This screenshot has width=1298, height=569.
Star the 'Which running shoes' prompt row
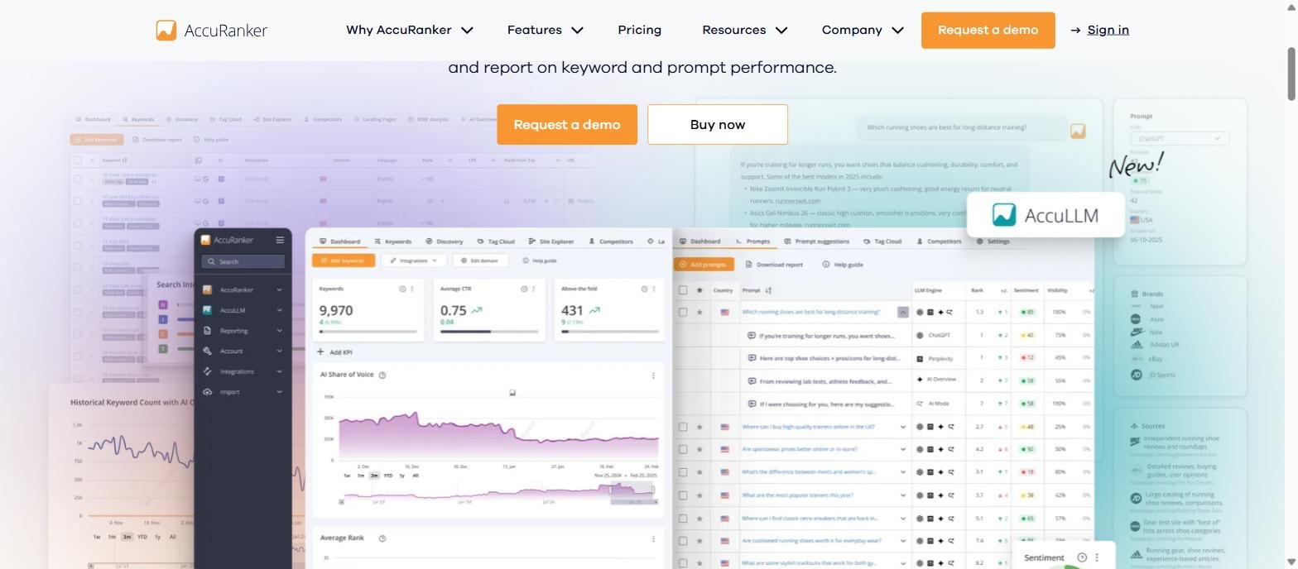click(x=700, y=312)
